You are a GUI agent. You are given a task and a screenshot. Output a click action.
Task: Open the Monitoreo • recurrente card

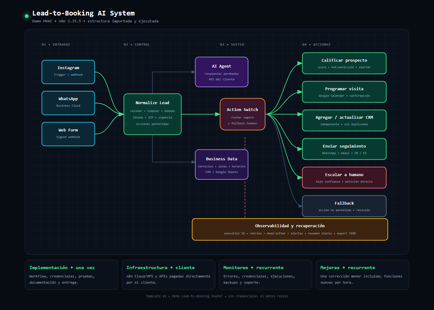click(265, 275)
